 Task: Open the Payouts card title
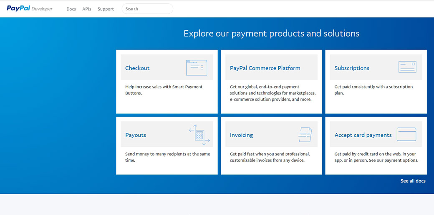coord(136,135)
